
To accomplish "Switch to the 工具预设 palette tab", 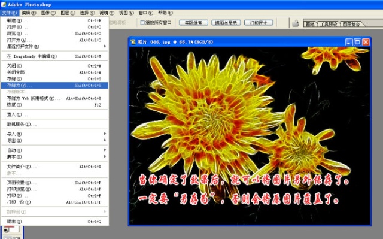I will click(329, 24).
